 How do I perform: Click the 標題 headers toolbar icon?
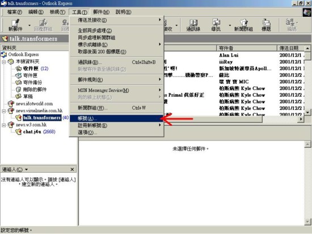(x=266, y=25)
